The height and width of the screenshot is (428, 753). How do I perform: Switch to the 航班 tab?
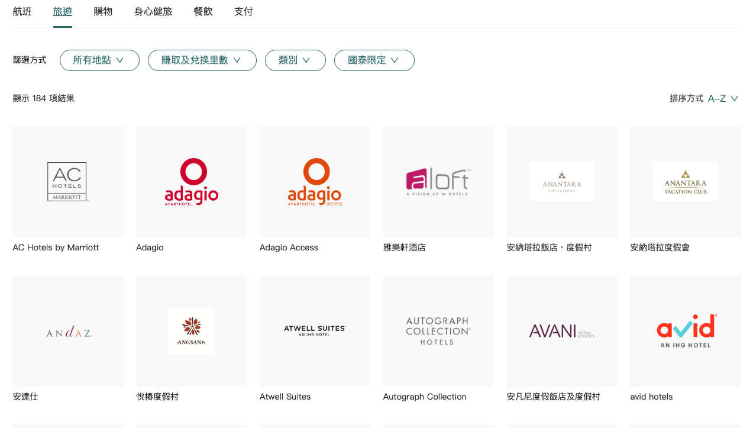point(22,11)
